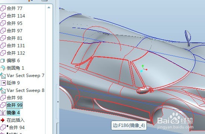Click the offset icon beside 偏移 6
205x134 pixels.
(3, 61)
